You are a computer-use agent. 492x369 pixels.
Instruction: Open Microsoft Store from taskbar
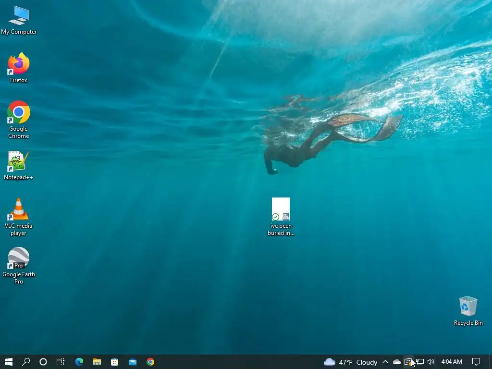(114, 362)
